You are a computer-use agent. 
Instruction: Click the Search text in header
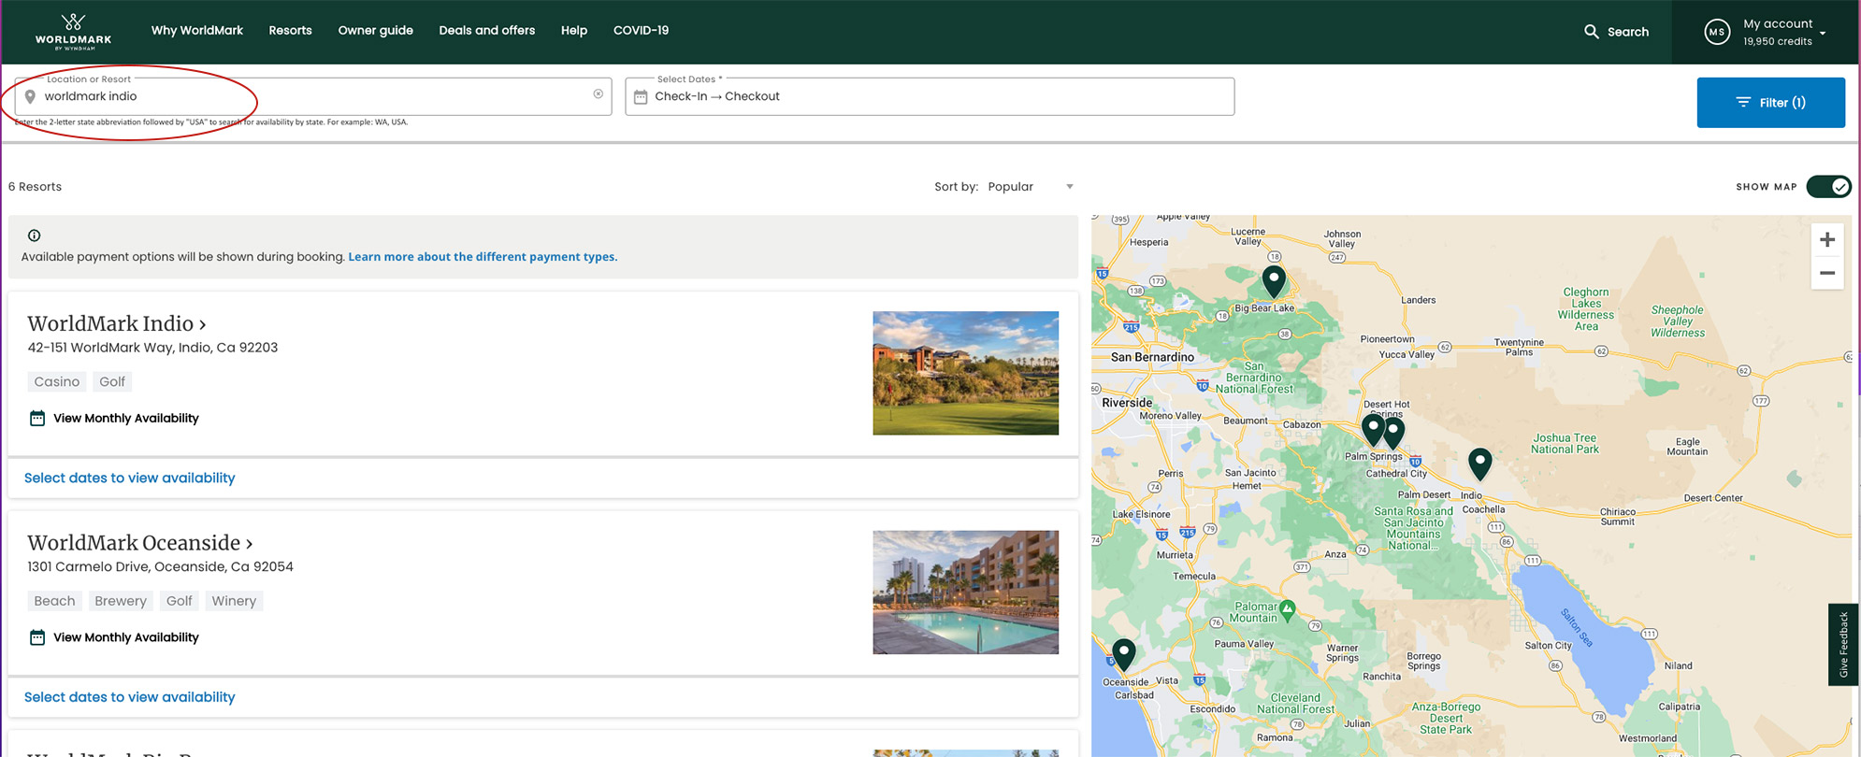tap(1628, 32)
